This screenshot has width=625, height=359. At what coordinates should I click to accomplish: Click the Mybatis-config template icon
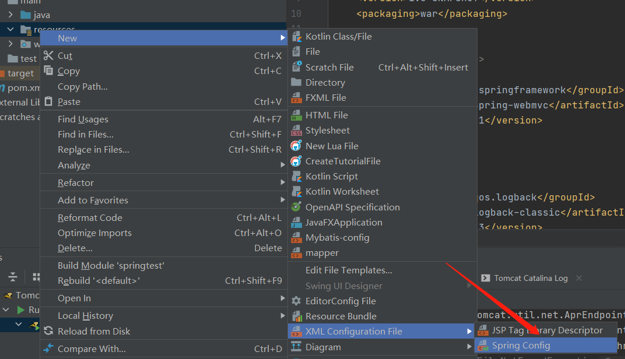pyautogui.click(x=296, y=238)
